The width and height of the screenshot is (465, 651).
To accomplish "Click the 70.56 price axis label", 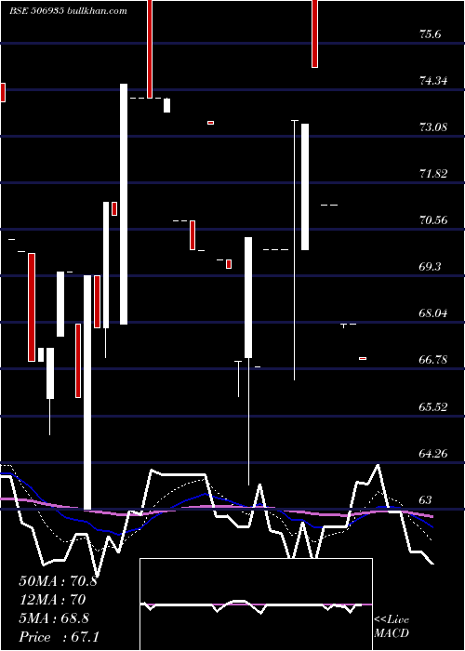I will [433, 220].
